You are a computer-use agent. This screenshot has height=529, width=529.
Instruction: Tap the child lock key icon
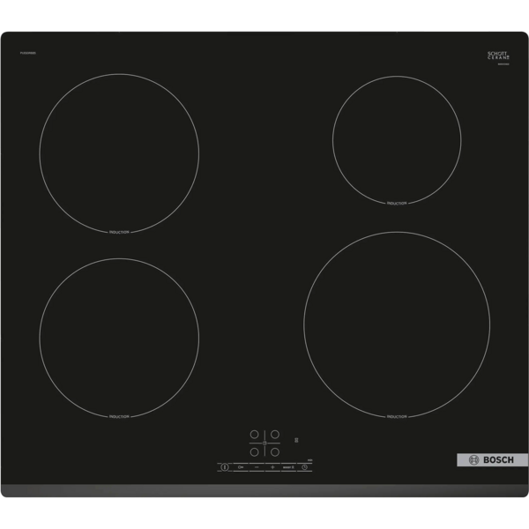240,468
